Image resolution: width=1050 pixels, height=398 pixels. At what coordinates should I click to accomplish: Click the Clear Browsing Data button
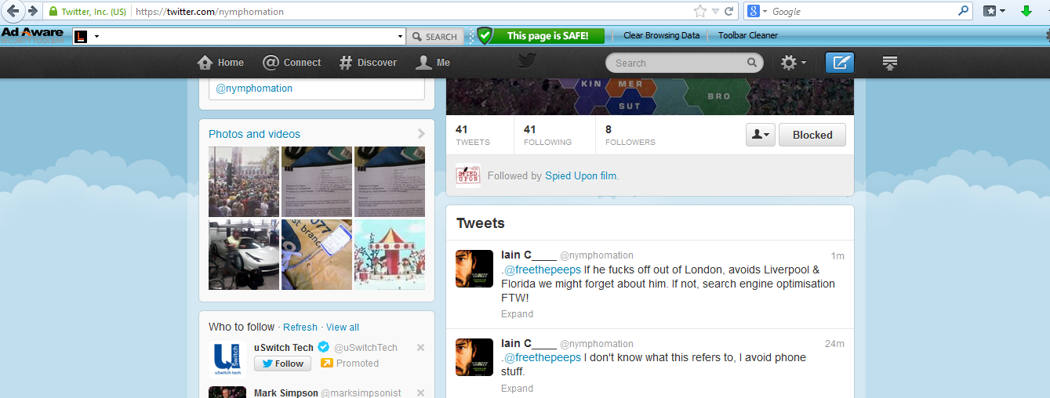click(x=661, y=35)
